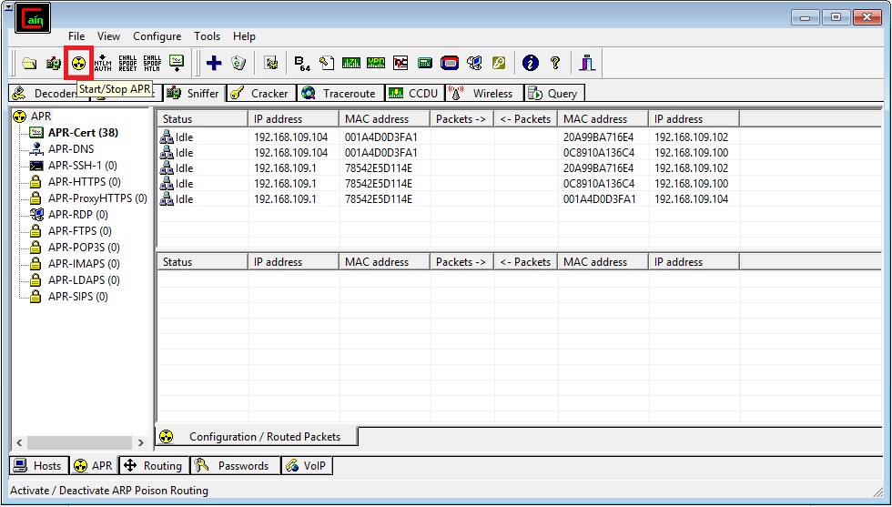Switch to the Cracker tab
Screen dimensions: 892x507
point(261,94)
